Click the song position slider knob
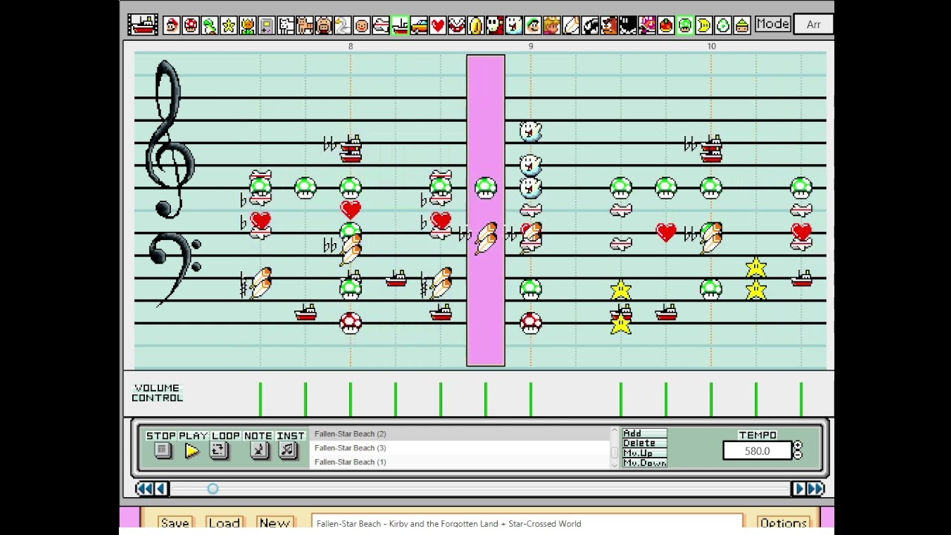This screenshot has width=951, height=535. pos(212,488)
